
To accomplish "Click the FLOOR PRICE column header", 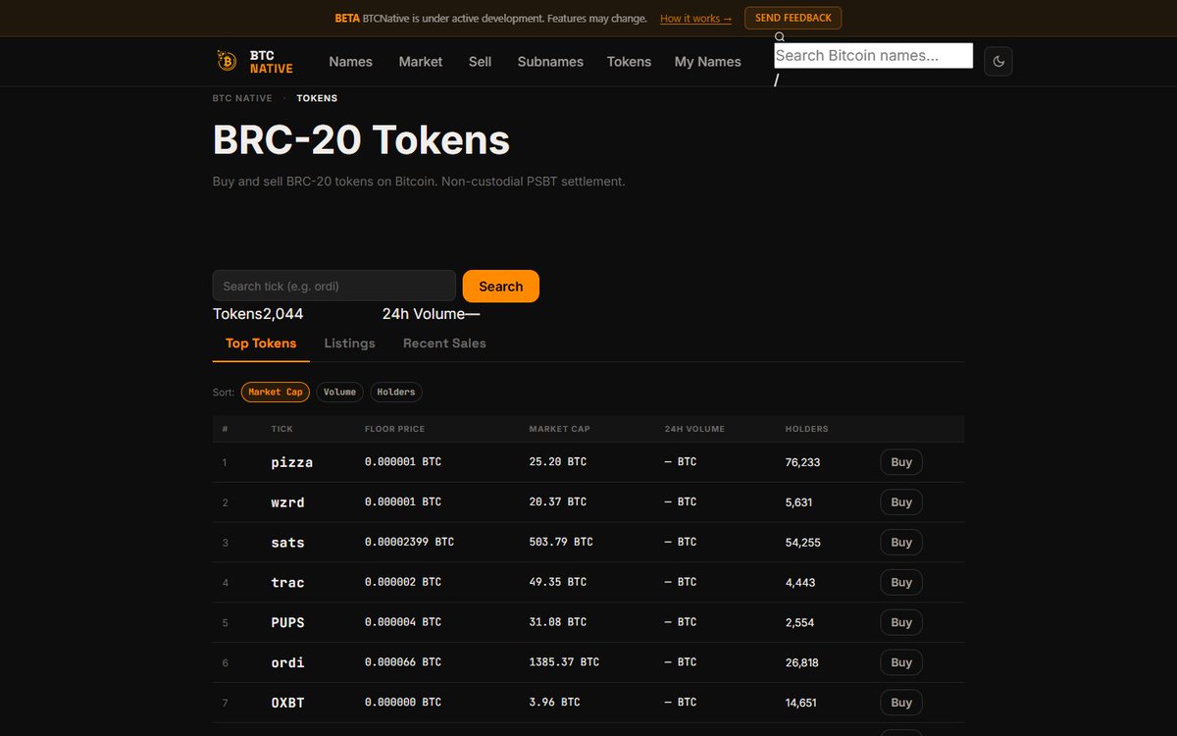I will 394,429.
